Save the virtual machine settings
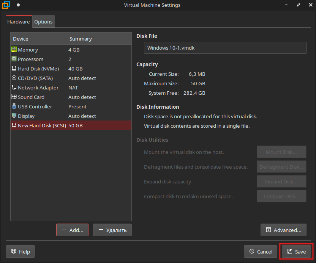The image size is (316, 263). click(296, 252)
